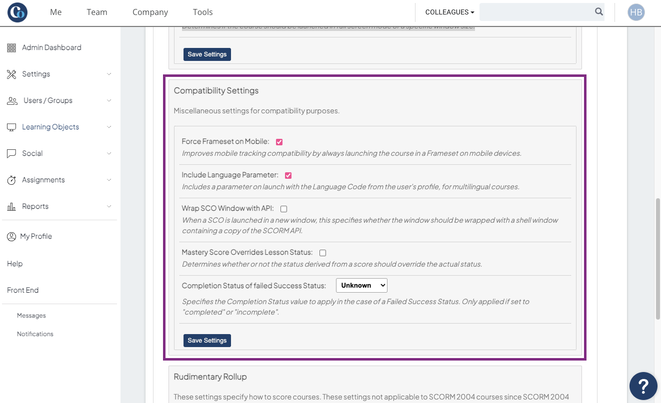This screenshot has width=661, height=403.
Task: Save Settings in Compatibility Settings section
Action: point(207,341)
